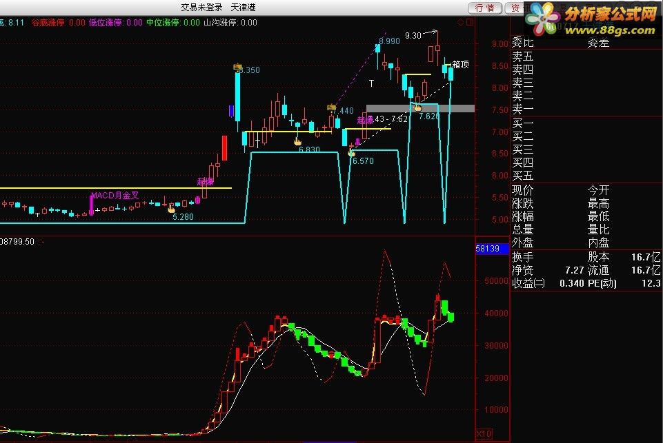Select the 买三 order row

[586, 150]
